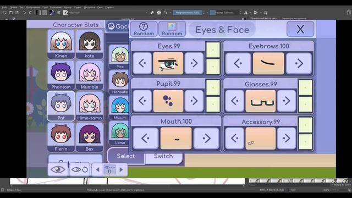Screen dimensions: 352x198
Task: Click the reload brush preset icon
Action: coord(166,13)
